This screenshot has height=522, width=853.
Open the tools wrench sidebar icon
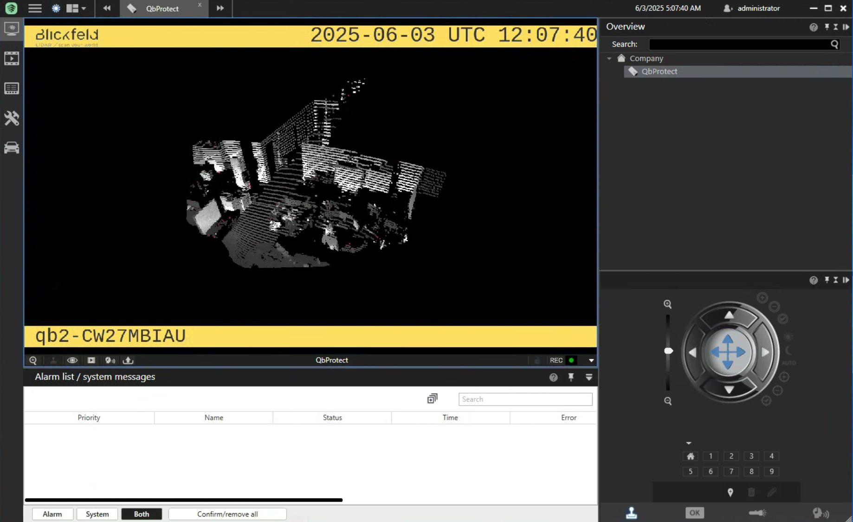point(12,118)
